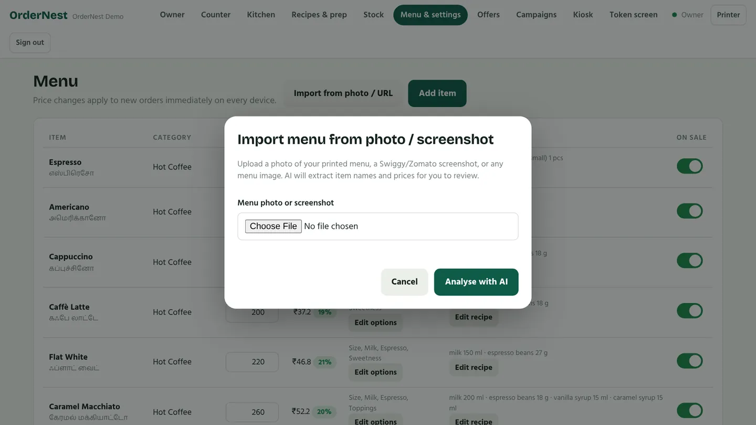Toggle Caffè Latte on sale switch
The width and height of the screenshot is (756, 425).
pos(689,311)
